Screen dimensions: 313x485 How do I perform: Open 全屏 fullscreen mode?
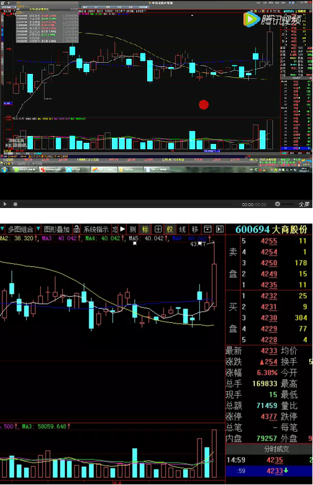click(304, 204)
